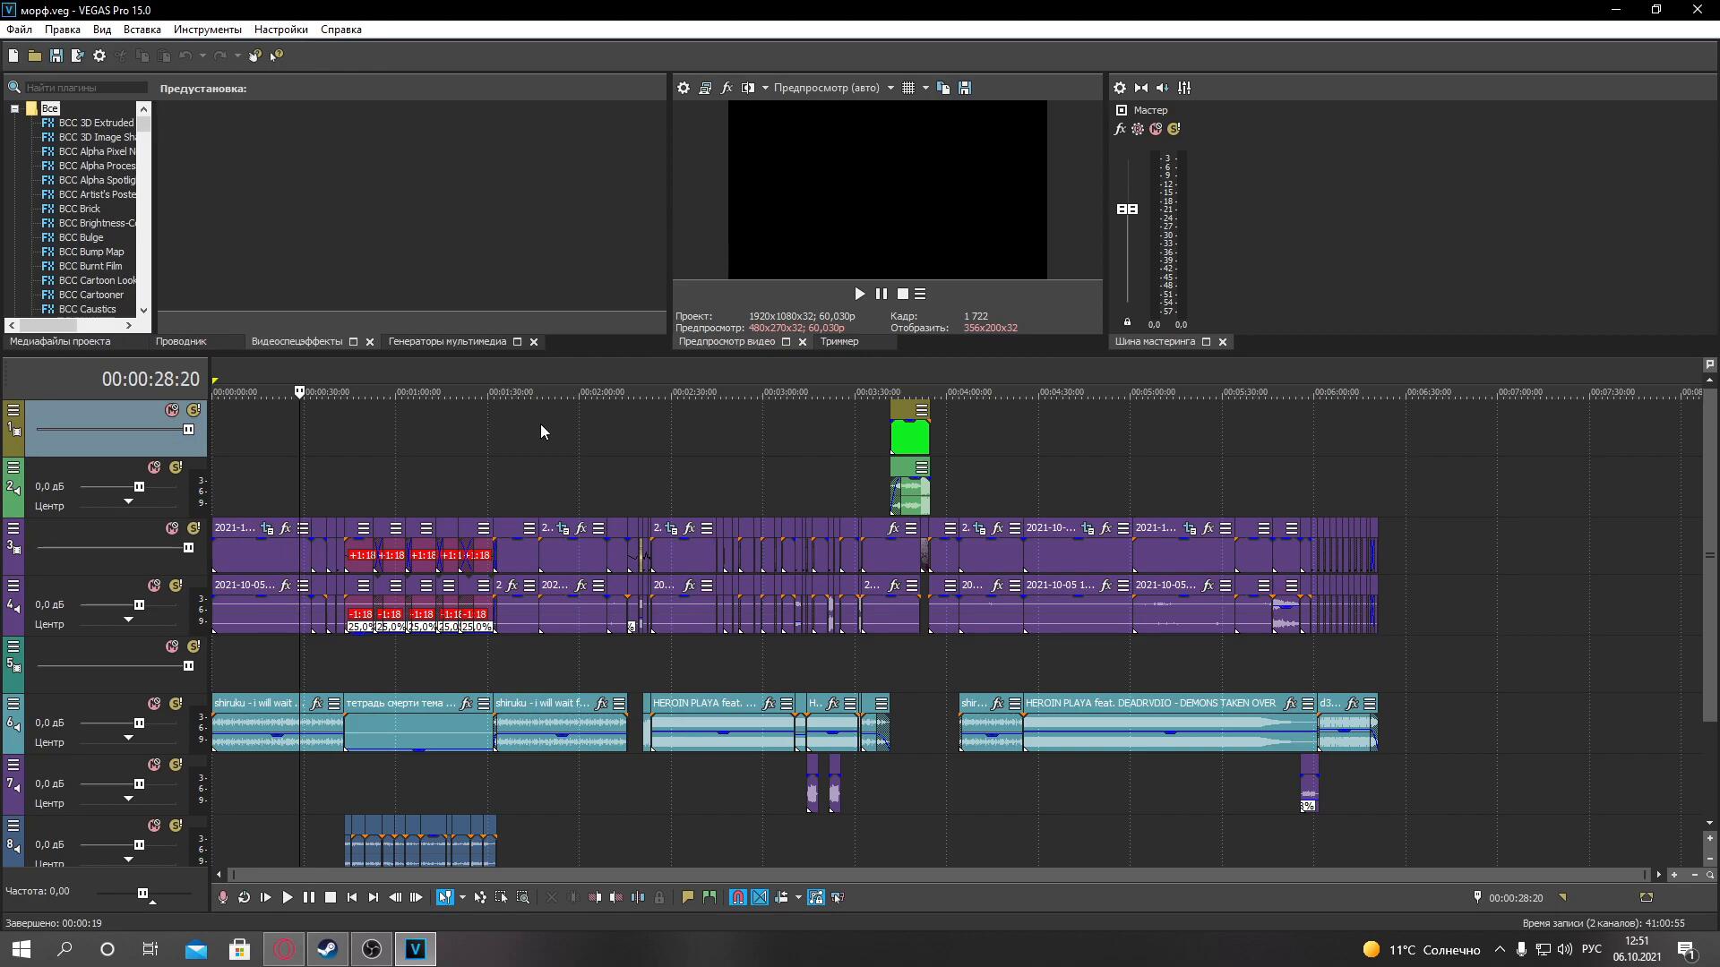Open project properties gear in main toolbar
The height and width of the screenshot is (967, 1720).
point(99,56)
